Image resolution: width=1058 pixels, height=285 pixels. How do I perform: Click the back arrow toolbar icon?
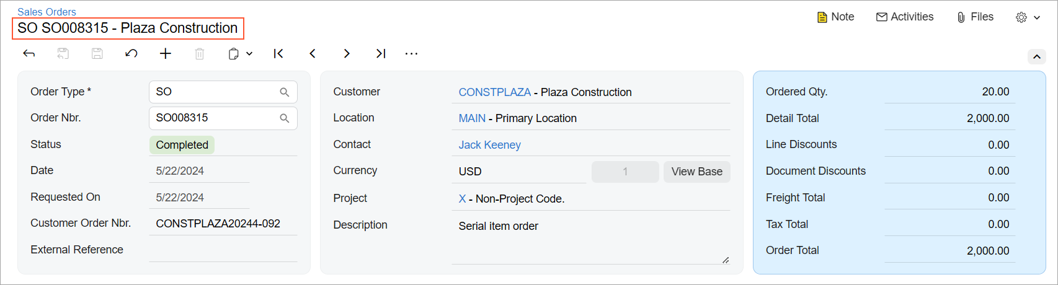point(29,54)
